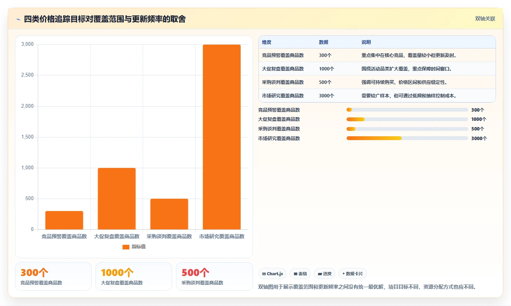Screen dimensions: 511x306
Task: Select the 竞品预警覆盖商品数 table row cell
Action: click(283, 55)
